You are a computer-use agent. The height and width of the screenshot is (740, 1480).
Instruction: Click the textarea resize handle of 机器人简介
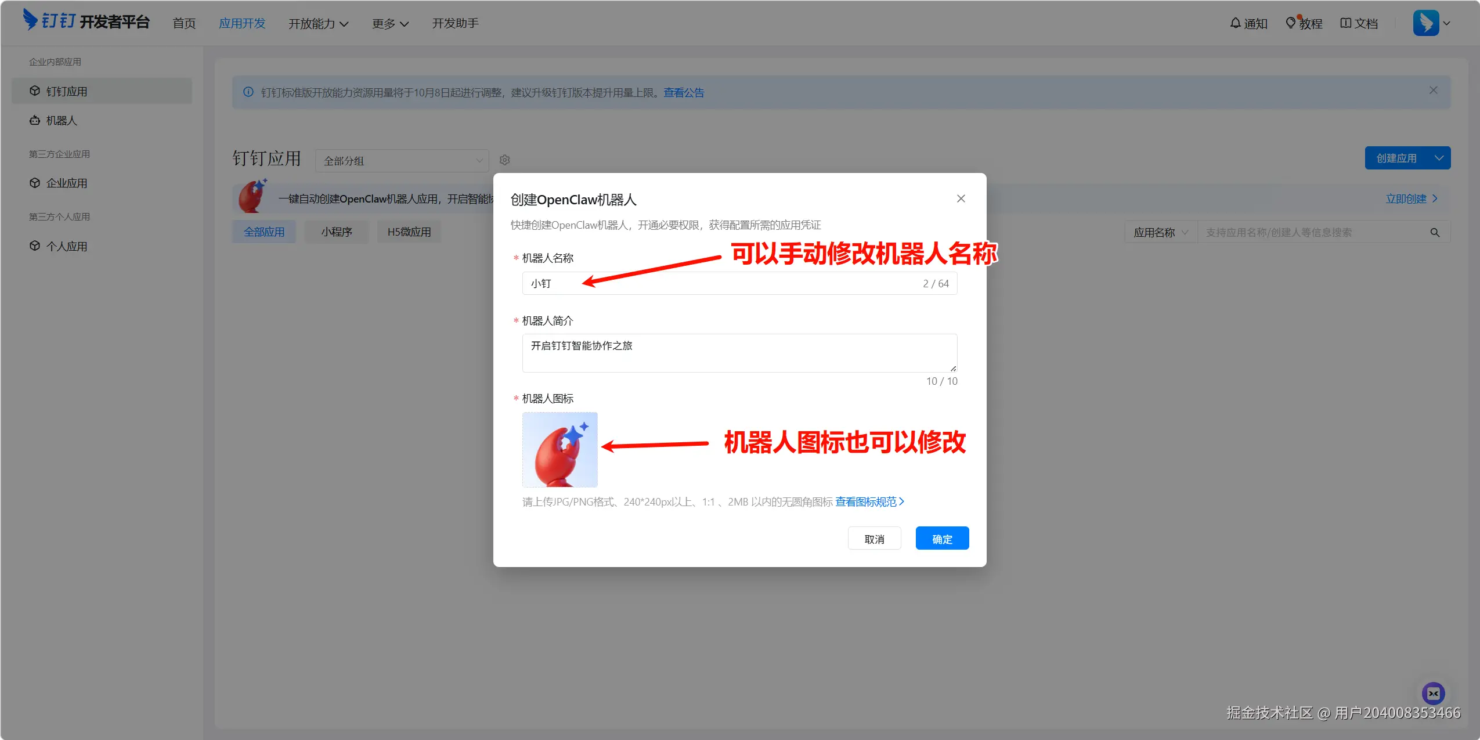(x=953, y=368)
